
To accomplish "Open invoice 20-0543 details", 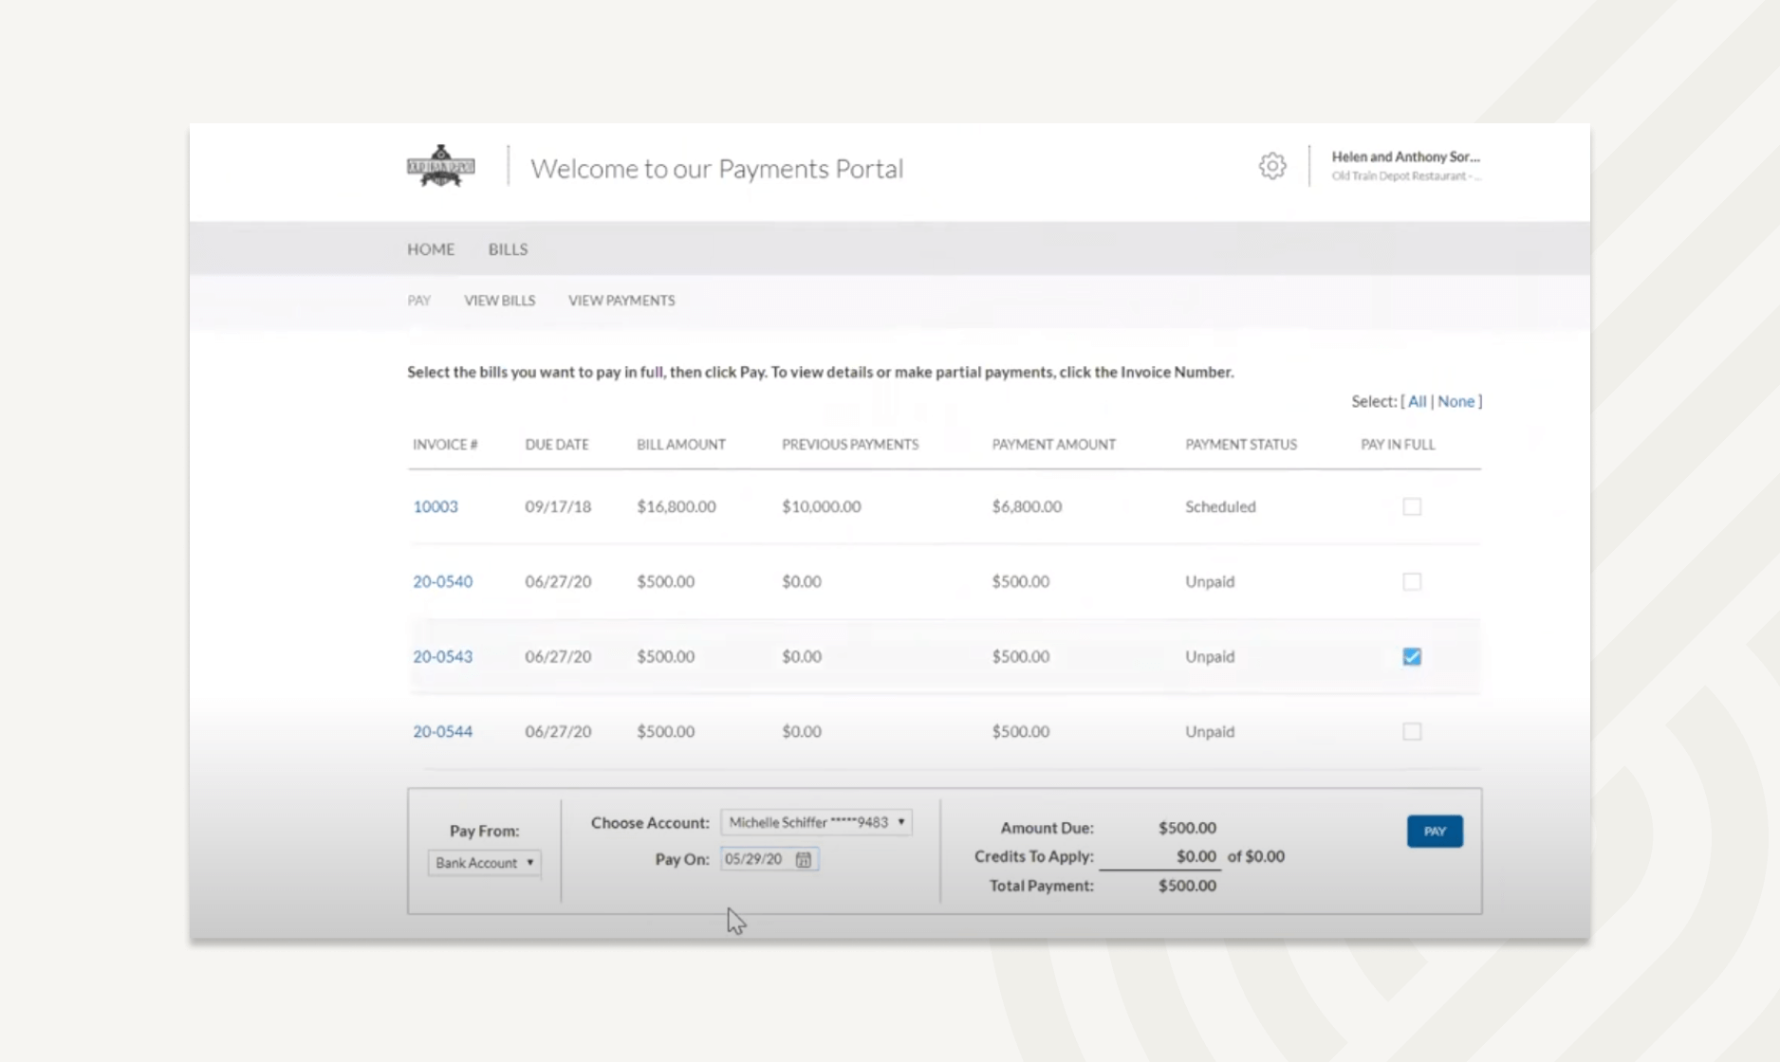I will (442, 656).
